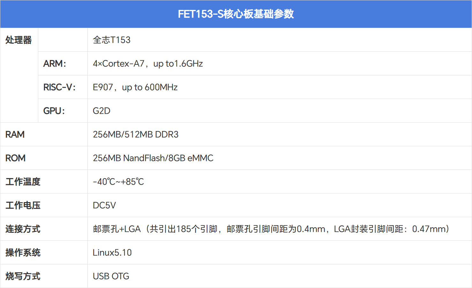Click the 处理器 row label
The image size is (472, 288).
[x=18, y=40]
